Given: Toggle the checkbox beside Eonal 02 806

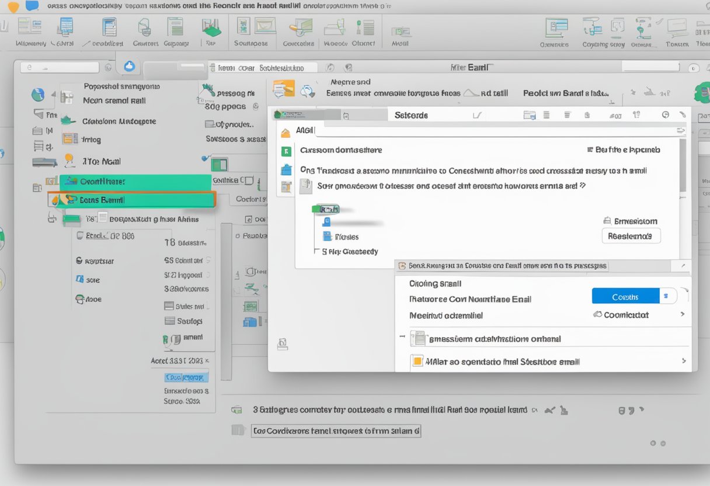Looking at the screenshot, I should click(81, 236).
